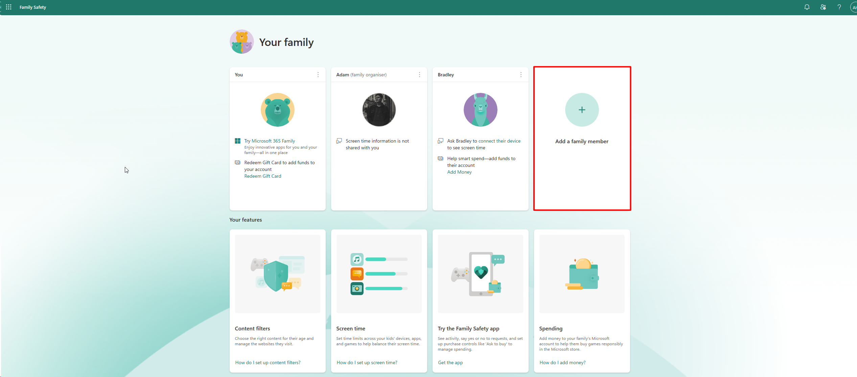
Task: Click Bradley's llama avatar picture
Action: coord(480,109)
